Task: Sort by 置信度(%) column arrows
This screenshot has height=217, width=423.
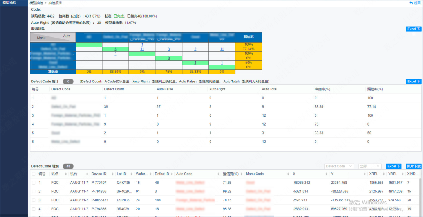Action: (x=241, y=174)
